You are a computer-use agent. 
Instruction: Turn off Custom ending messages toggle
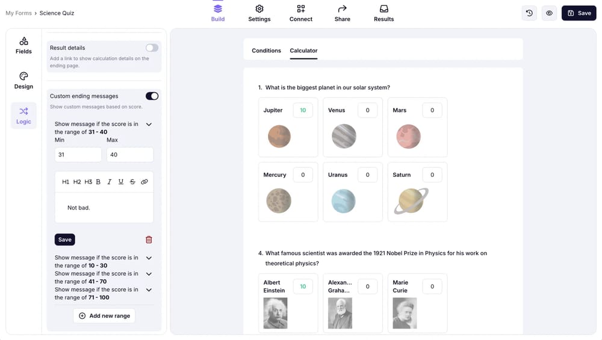point(152,96)
